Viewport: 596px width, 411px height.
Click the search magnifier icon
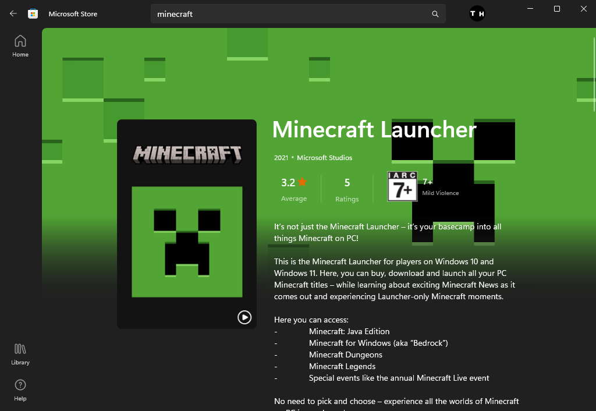[435, 13]
